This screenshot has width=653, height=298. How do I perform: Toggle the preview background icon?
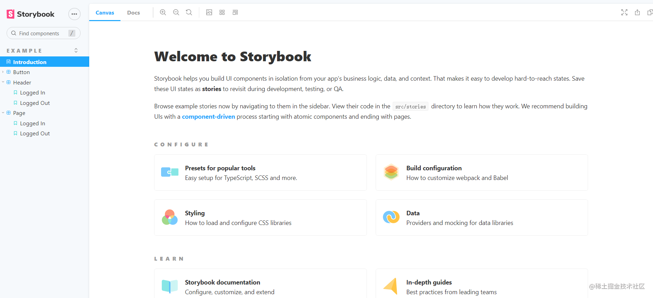[209, 12]
